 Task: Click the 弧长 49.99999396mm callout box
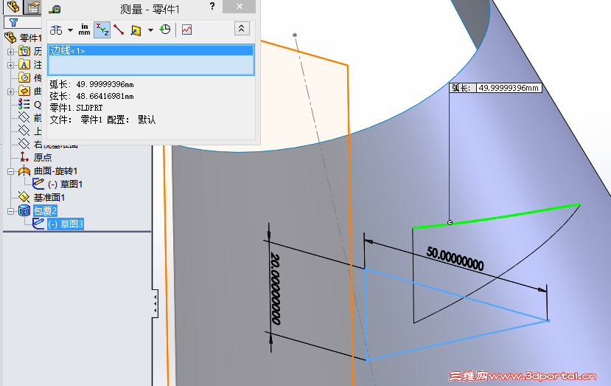click(x=496, y=88)
